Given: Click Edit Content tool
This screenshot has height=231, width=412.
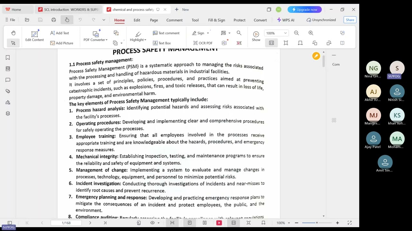Looking at the screenshot, I should [x=34, y=36].
